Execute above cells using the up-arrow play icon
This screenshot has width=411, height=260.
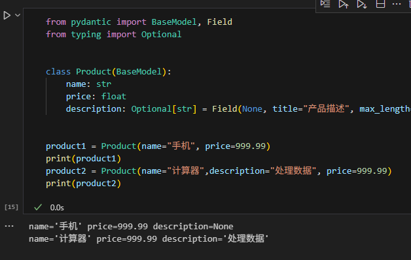point(344,4)
